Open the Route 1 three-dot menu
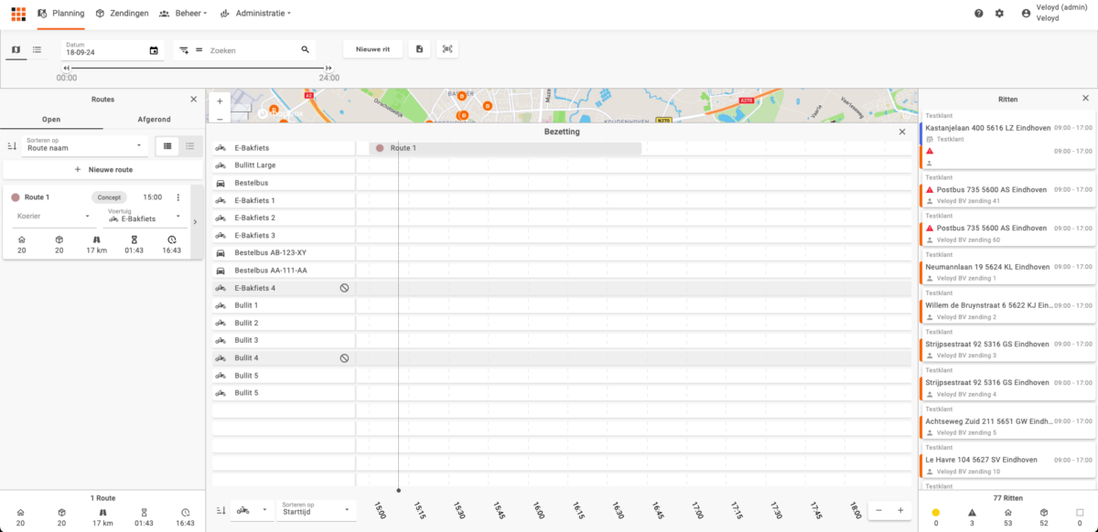1098x532 pixels. (178, 197)
